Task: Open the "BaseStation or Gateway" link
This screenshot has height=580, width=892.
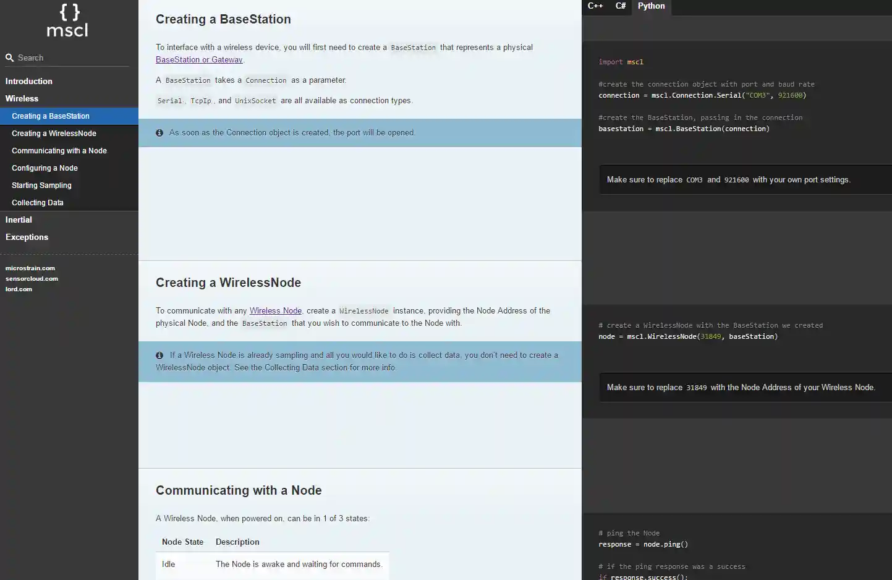Action: click(x=199, y=59)
